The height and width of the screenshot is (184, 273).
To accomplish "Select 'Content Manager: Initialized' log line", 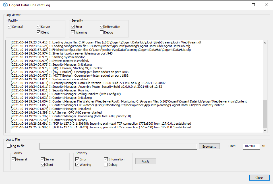I will [51, 109].
